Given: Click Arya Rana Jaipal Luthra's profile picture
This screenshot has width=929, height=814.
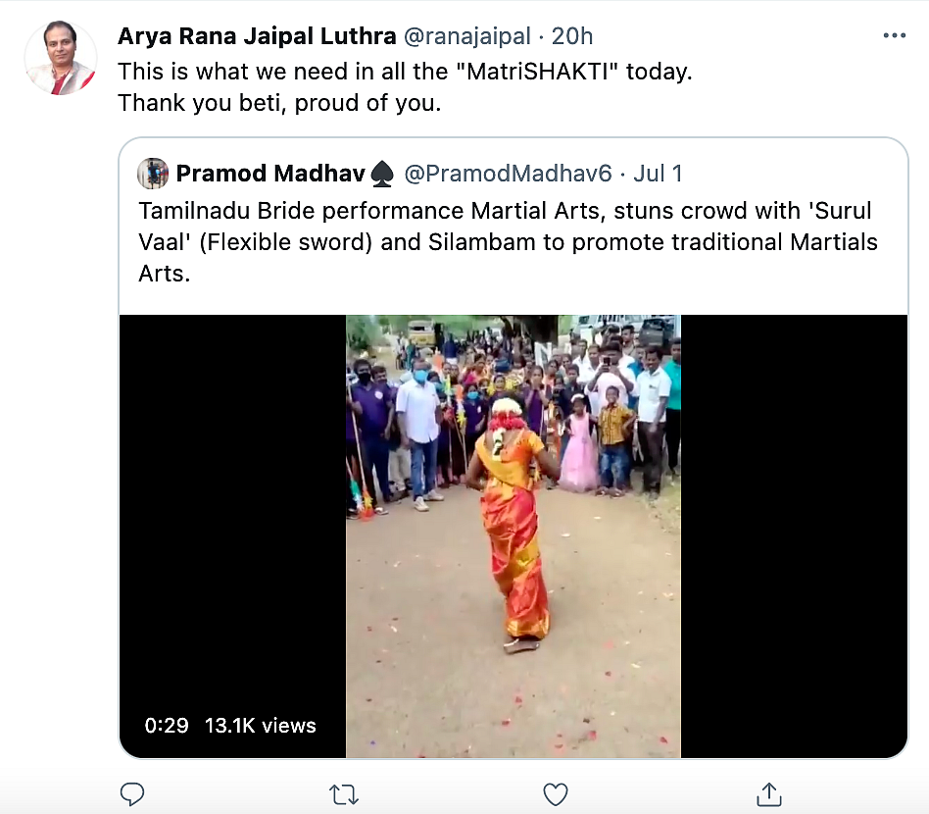Looking at the screenshot, I should (x=61, y=58).
